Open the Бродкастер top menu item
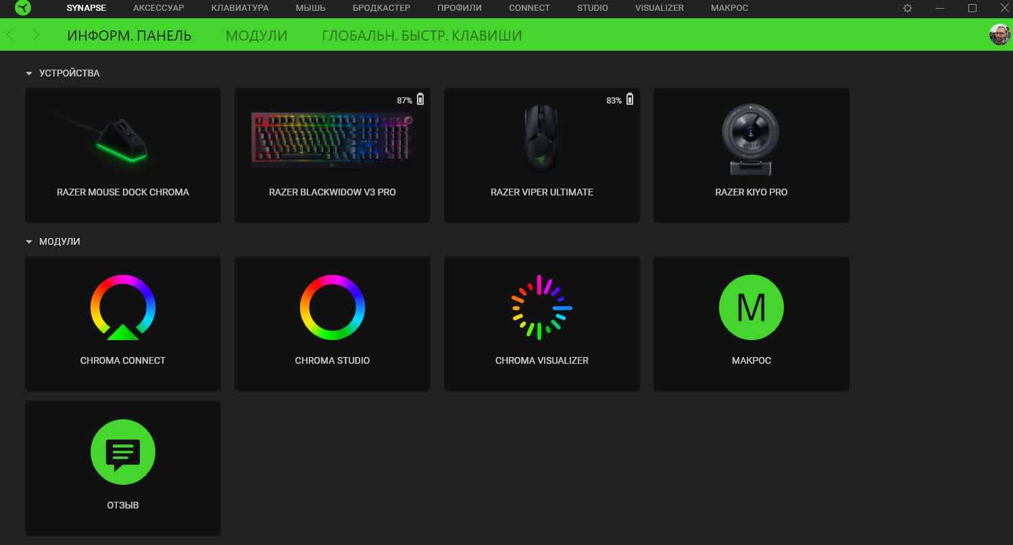The width and height of the screenshot is (1013, 545). (x=381, y=8)
